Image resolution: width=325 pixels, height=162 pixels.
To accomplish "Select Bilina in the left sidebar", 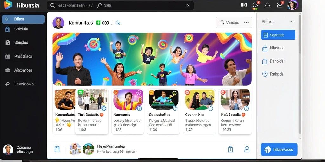I will [x=23, y=19].
